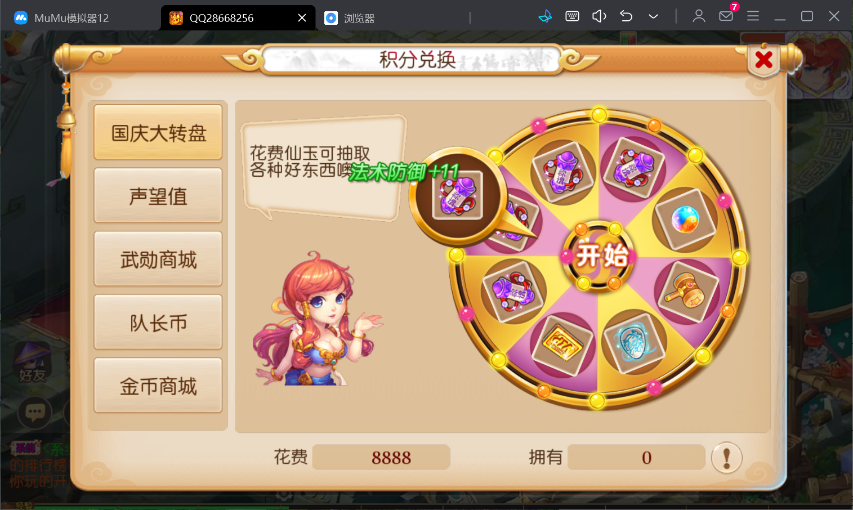This screenshot has width=853, height=510.
Task: Switch to 武勋商城 tab
Action: click(158, 259)
